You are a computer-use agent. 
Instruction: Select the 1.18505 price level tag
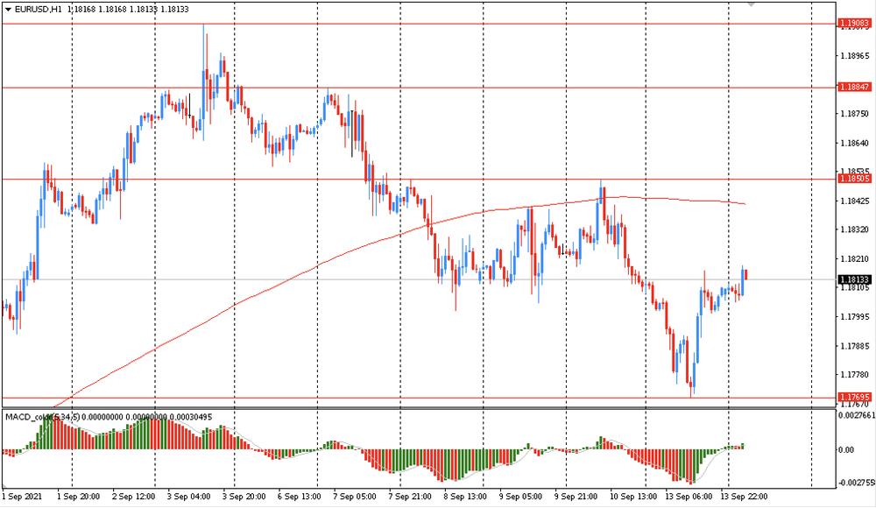(x=853, y=179)
